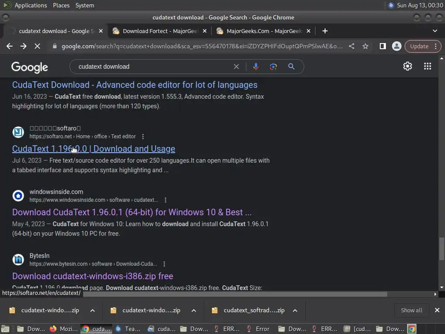
Task: Submit the search with the magnifier icon
Action: tap(291, 67)
